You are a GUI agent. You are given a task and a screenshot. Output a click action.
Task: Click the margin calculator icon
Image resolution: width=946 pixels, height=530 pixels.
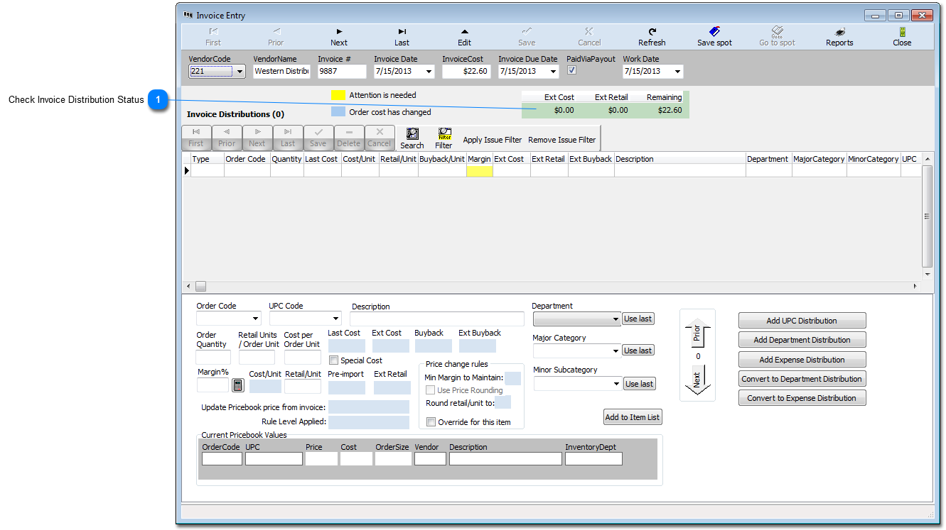click(x=238, y=385)
